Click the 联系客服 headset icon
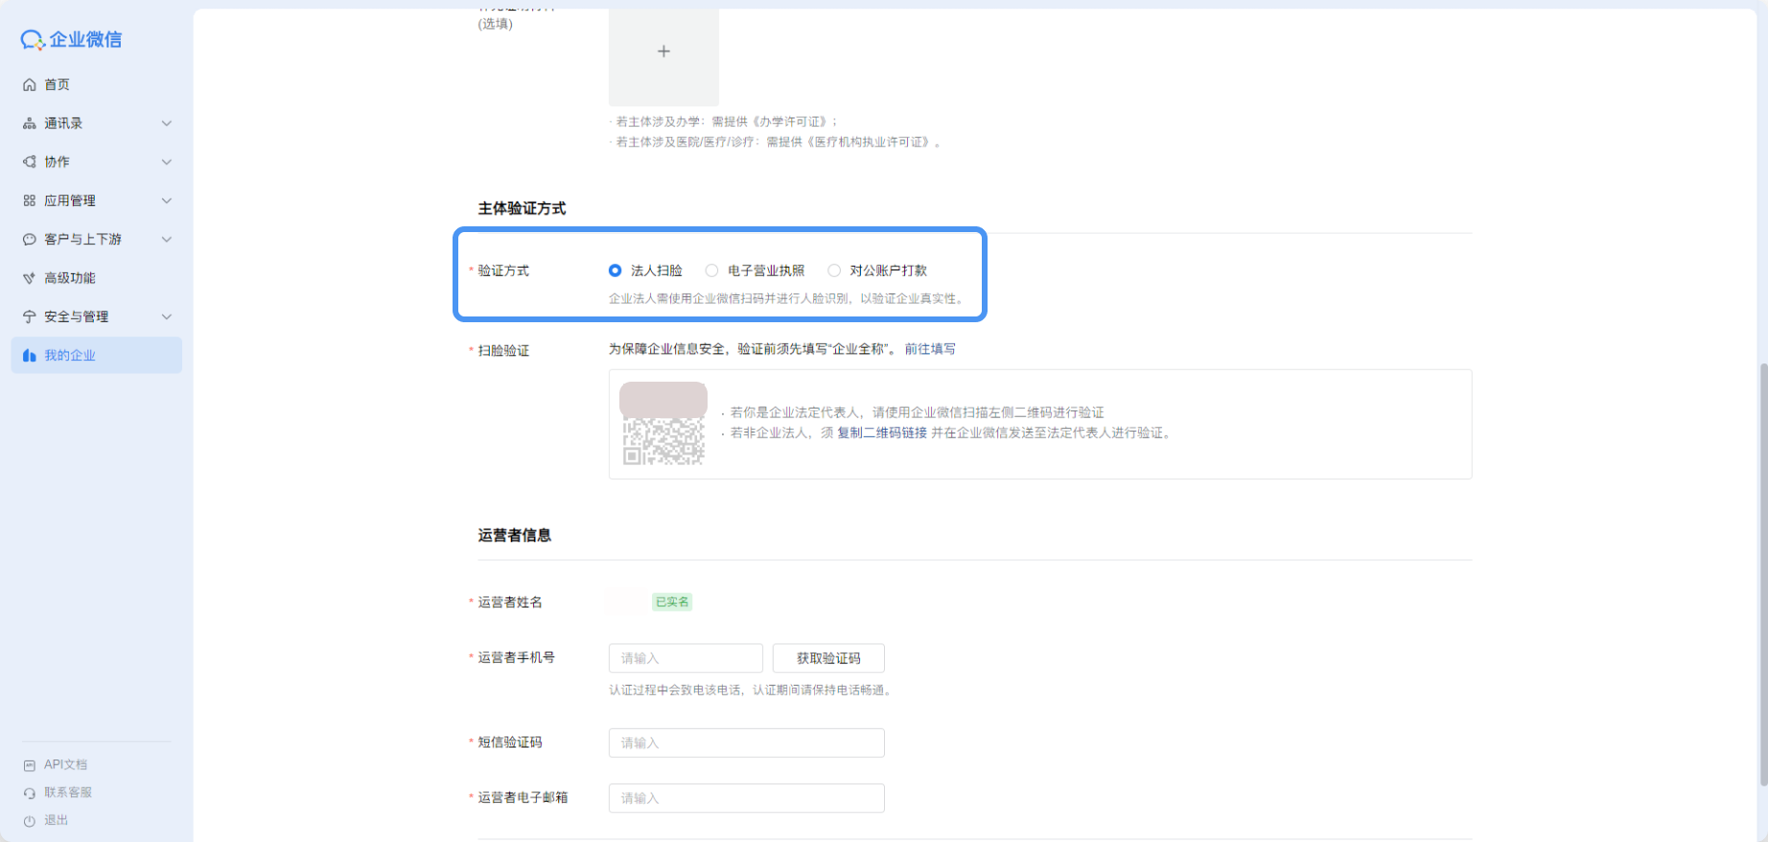Screen dimensions: 1768x842 pos(30,793)
